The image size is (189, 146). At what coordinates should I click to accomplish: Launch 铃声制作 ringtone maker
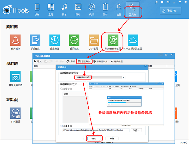pos(15,42)
